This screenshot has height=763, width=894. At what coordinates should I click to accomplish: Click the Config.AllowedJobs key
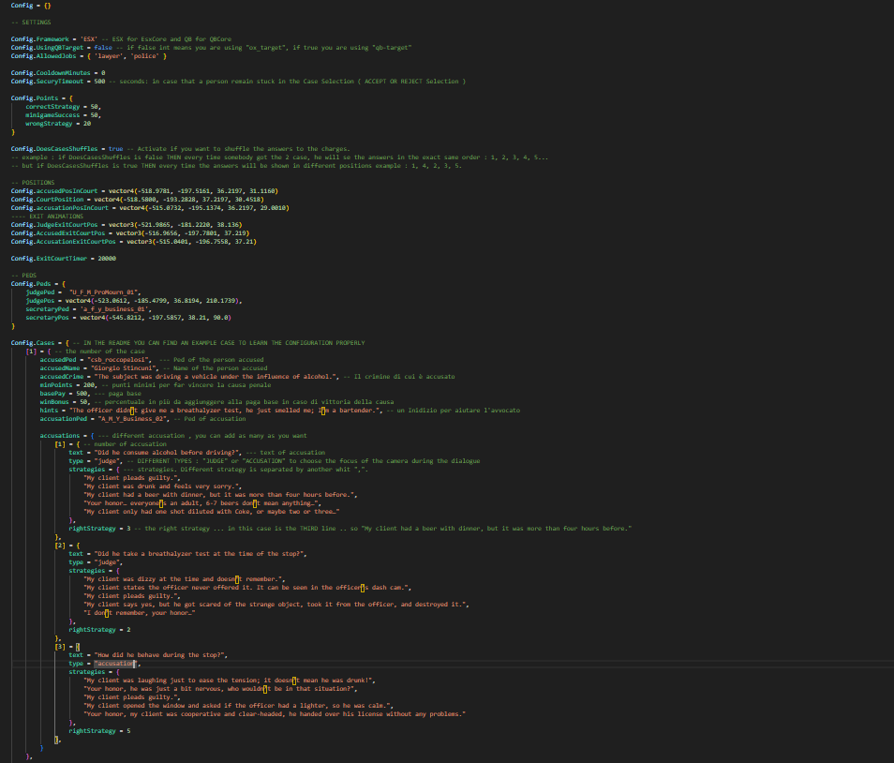[43, 56]
